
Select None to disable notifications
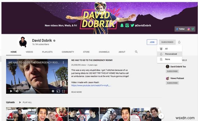169,59
